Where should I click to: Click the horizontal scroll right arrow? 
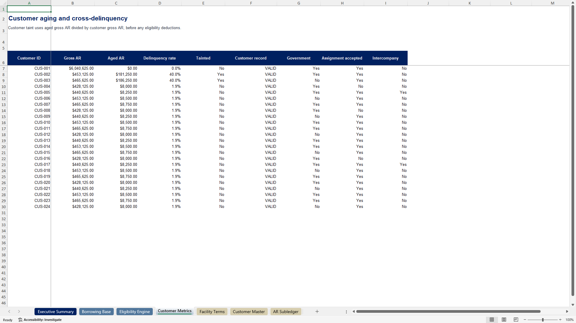(x=567, y=312)
